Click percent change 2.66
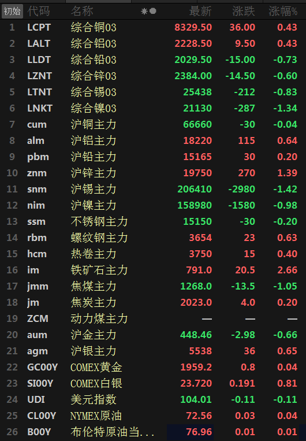306x441 pixels. tap(287, 270)
